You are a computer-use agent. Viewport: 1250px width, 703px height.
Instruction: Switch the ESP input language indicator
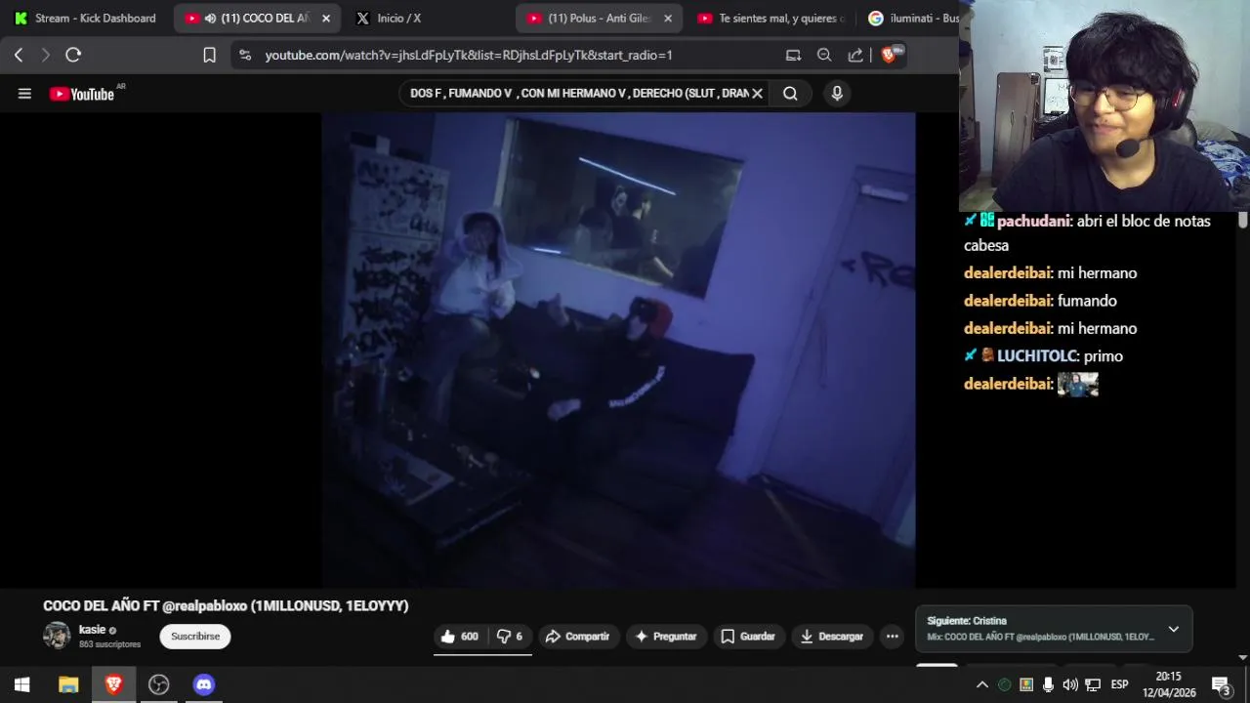(1120, 684)
